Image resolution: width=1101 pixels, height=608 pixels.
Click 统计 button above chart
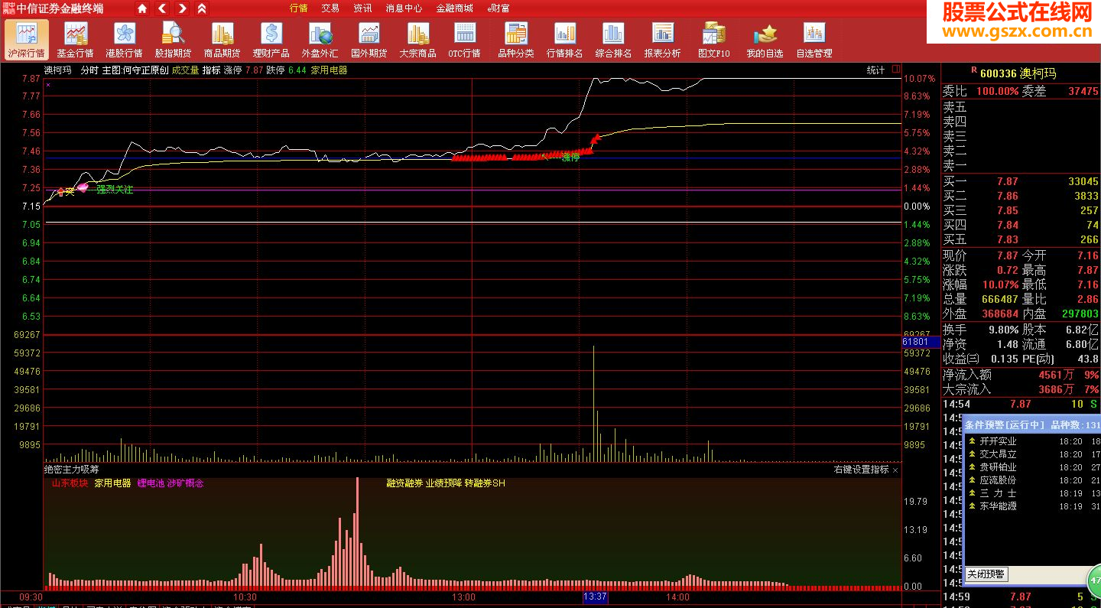pos(875,70)
